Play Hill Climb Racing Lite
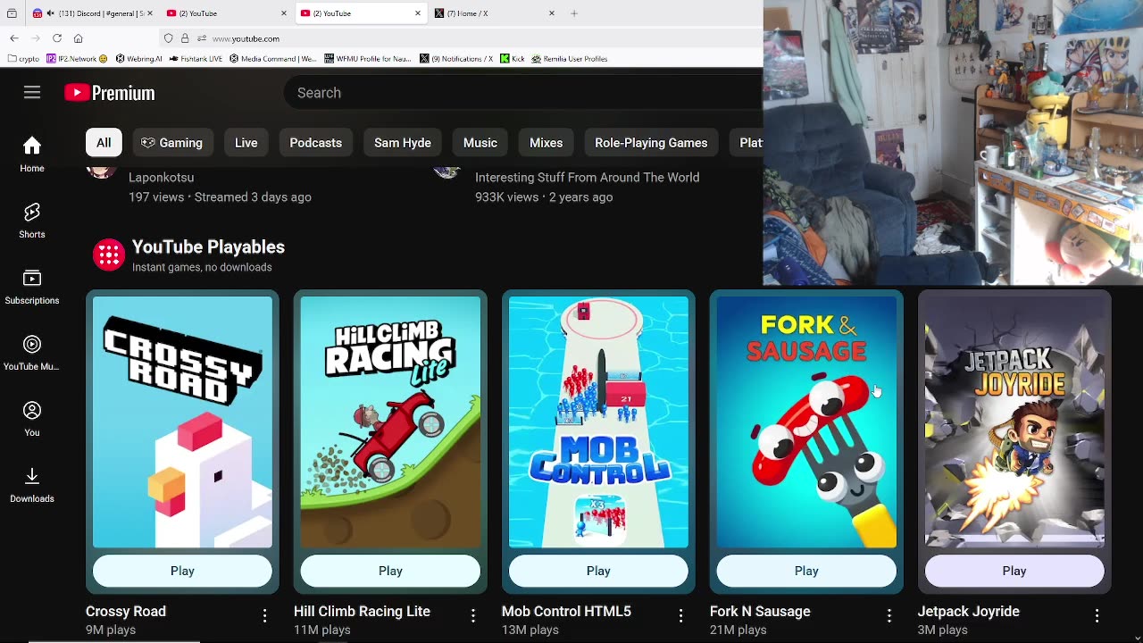This screenshot has height=643, width=1143. [390, 571]
